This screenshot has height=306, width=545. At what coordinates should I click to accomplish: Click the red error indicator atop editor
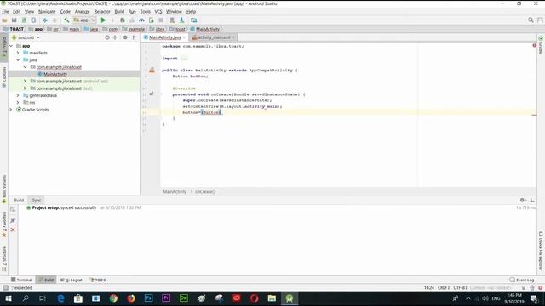pos(534,45)
